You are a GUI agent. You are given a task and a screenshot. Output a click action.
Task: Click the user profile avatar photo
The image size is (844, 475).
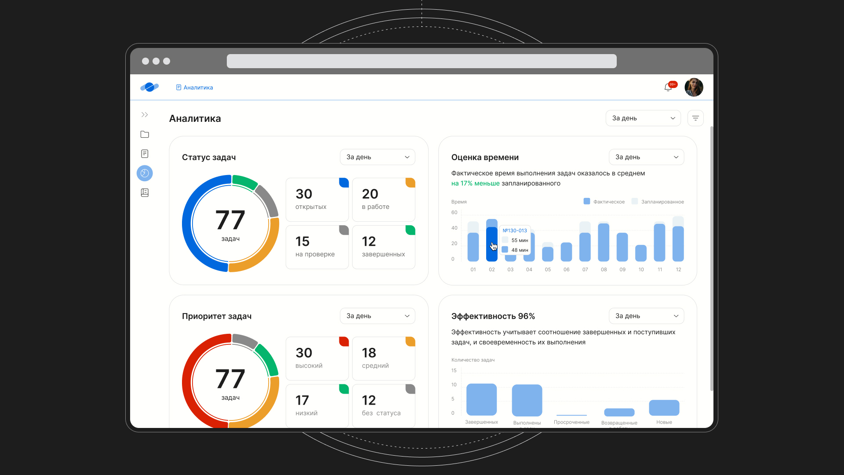pyautogui.click(x=694, y=87)
